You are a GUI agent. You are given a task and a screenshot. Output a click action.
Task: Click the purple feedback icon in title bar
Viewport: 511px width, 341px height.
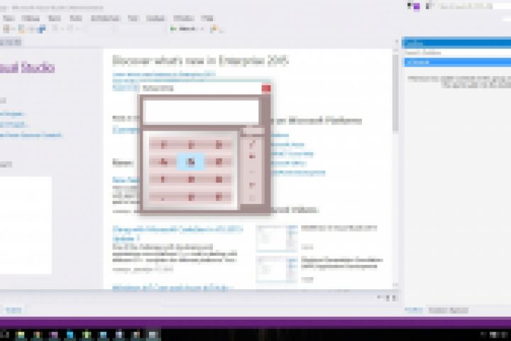point(417,7)
